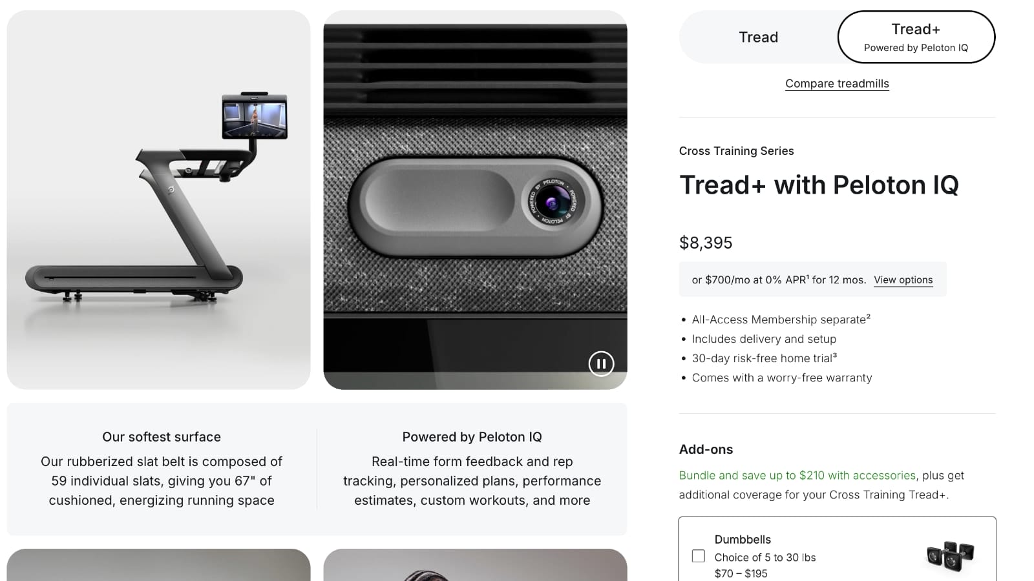Pause the camera close-up video
The image size is (1034, 581).
coord(601,363)
